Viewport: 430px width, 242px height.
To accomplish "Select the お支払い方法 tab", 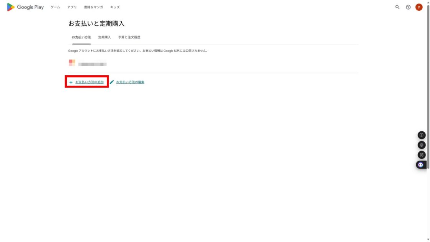I will [81, 37].
